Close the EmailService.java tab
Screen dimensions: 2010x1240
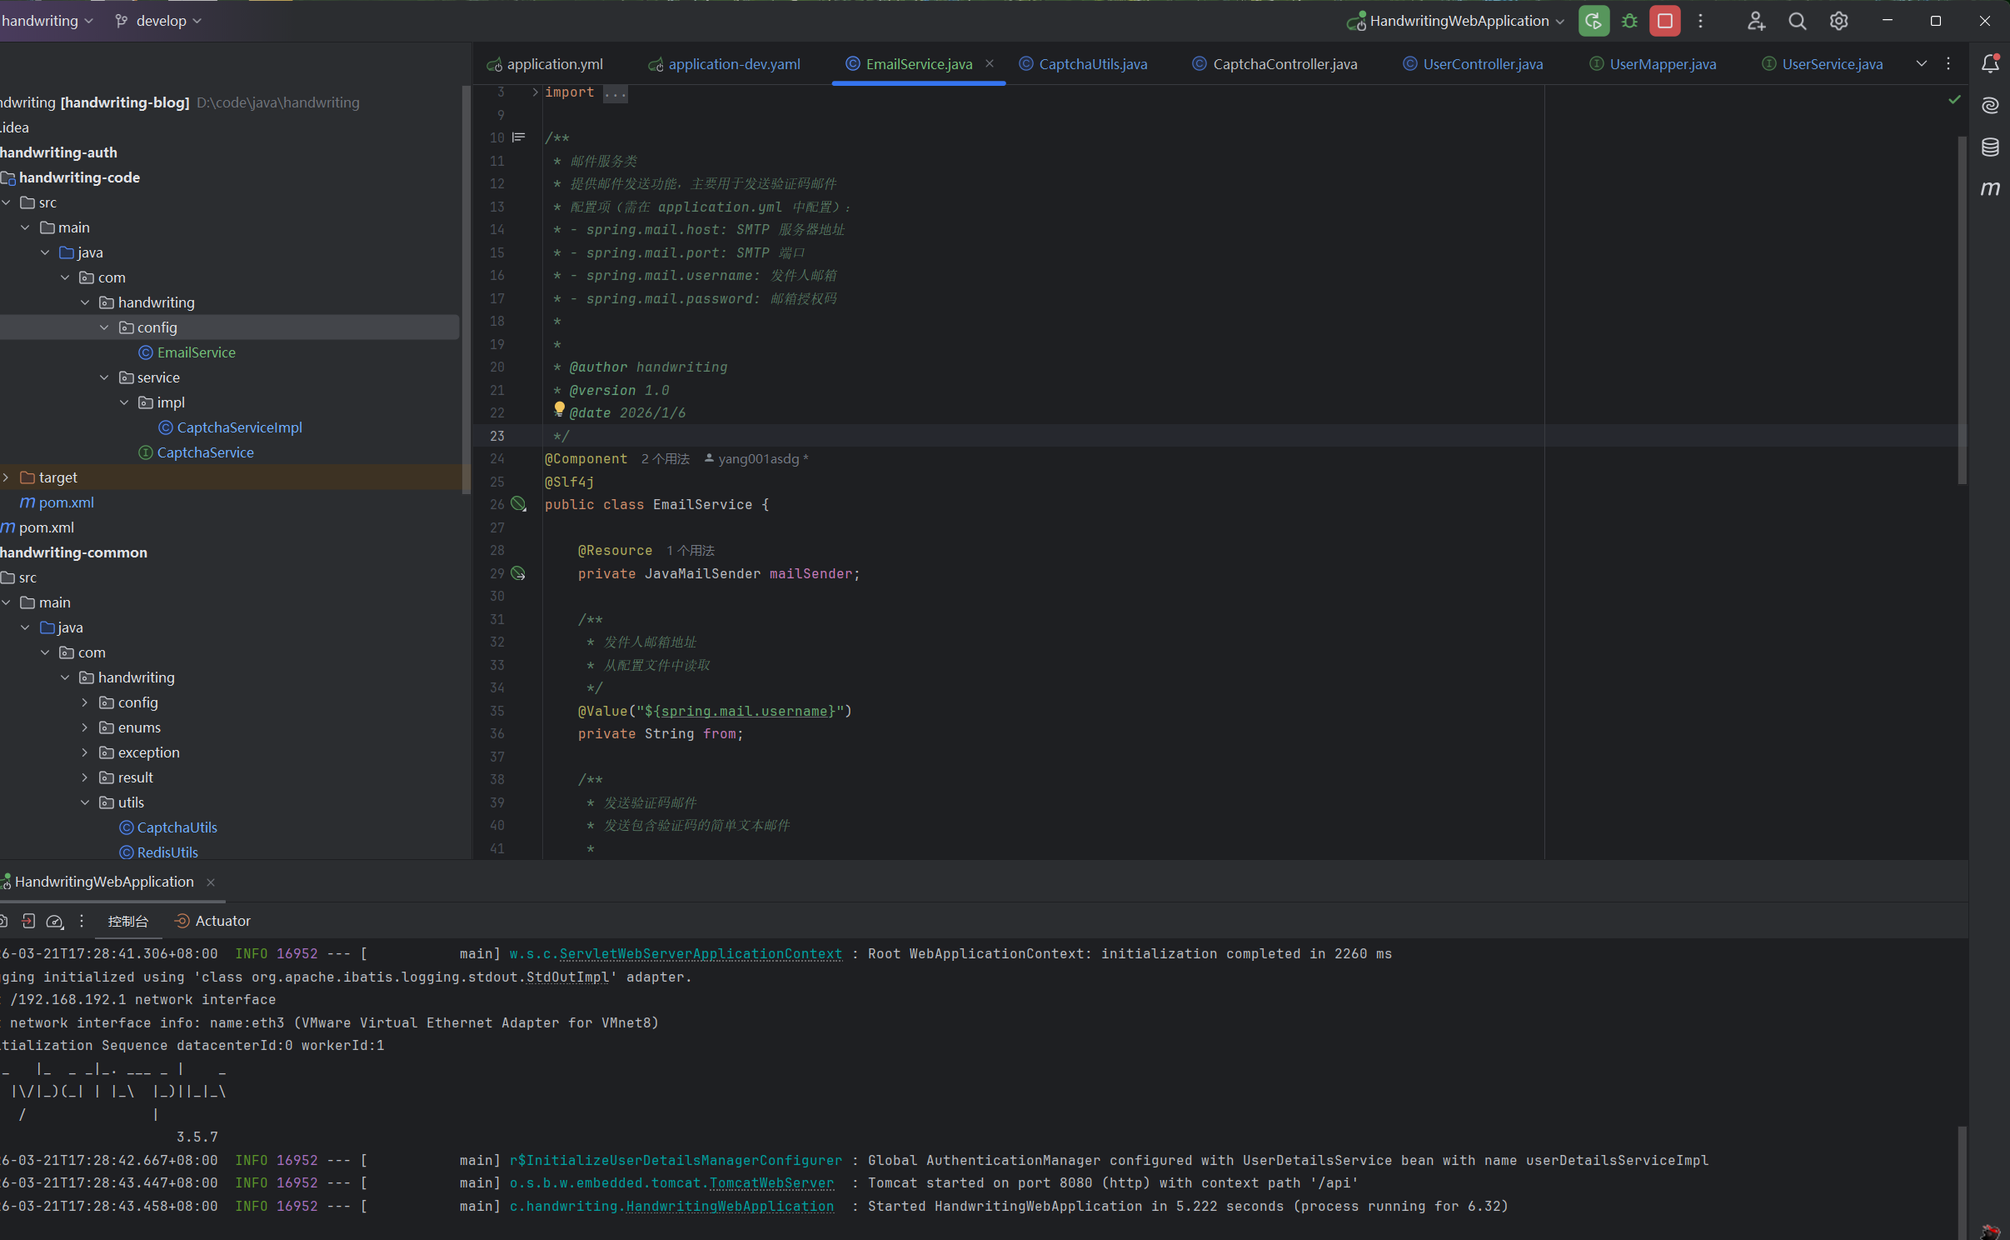(990, 64)
